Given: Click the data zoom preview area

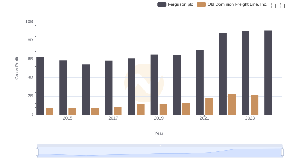Looking at the screenshot, I should coord(160,152).
